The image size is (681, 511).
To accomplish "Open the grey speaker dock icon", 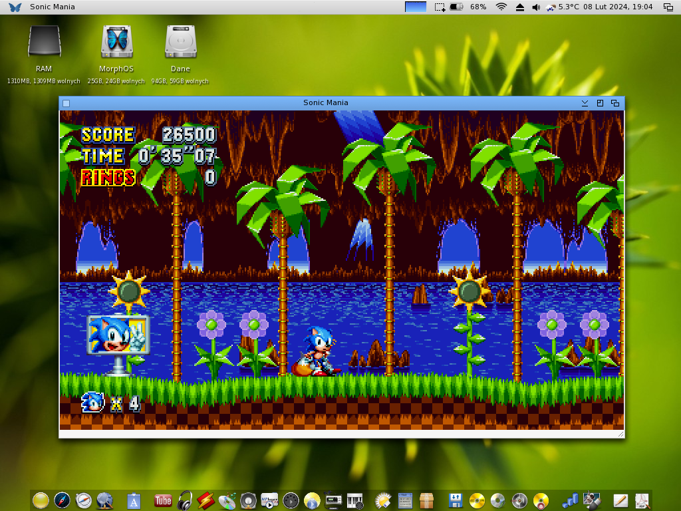I will pyautogui.click(x=248, y=500).
